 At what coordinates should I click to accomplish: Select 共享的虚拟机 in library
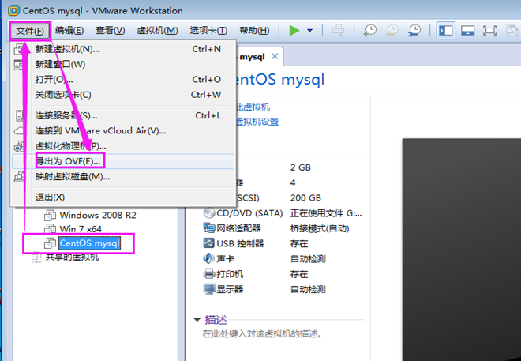coord(72,257)
